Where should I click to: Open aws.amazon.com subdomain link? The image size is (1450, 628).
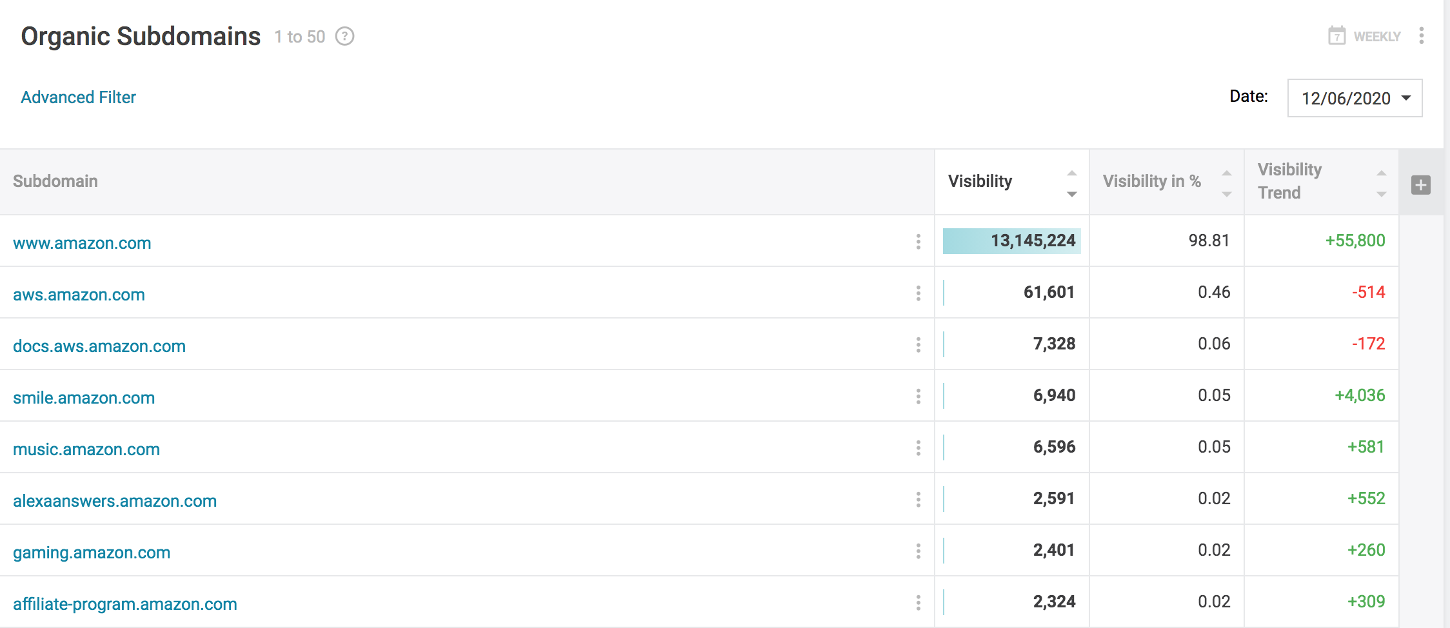(79, 295)
